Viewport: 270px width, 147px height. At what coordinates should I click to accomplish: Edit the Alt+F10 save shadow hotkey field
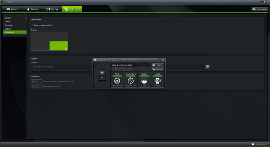pos(37,86)
